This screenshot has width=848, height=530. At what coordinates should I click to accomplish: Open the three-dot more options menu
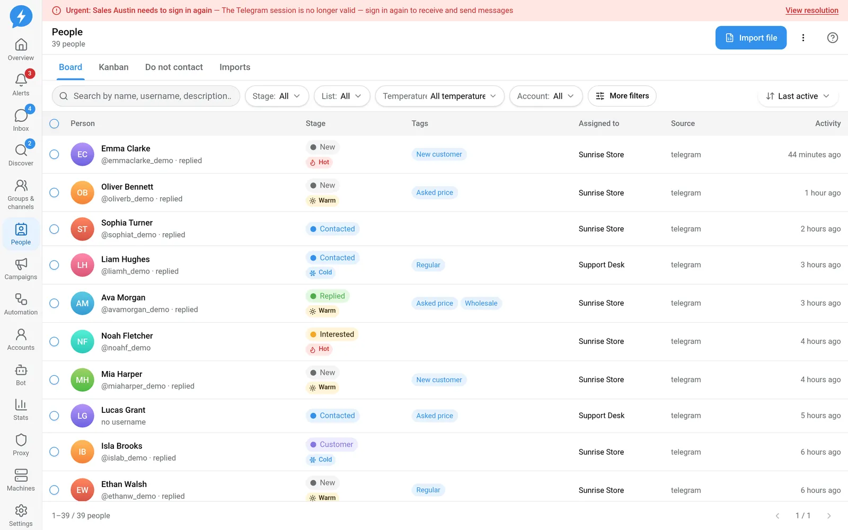point(803,38)
